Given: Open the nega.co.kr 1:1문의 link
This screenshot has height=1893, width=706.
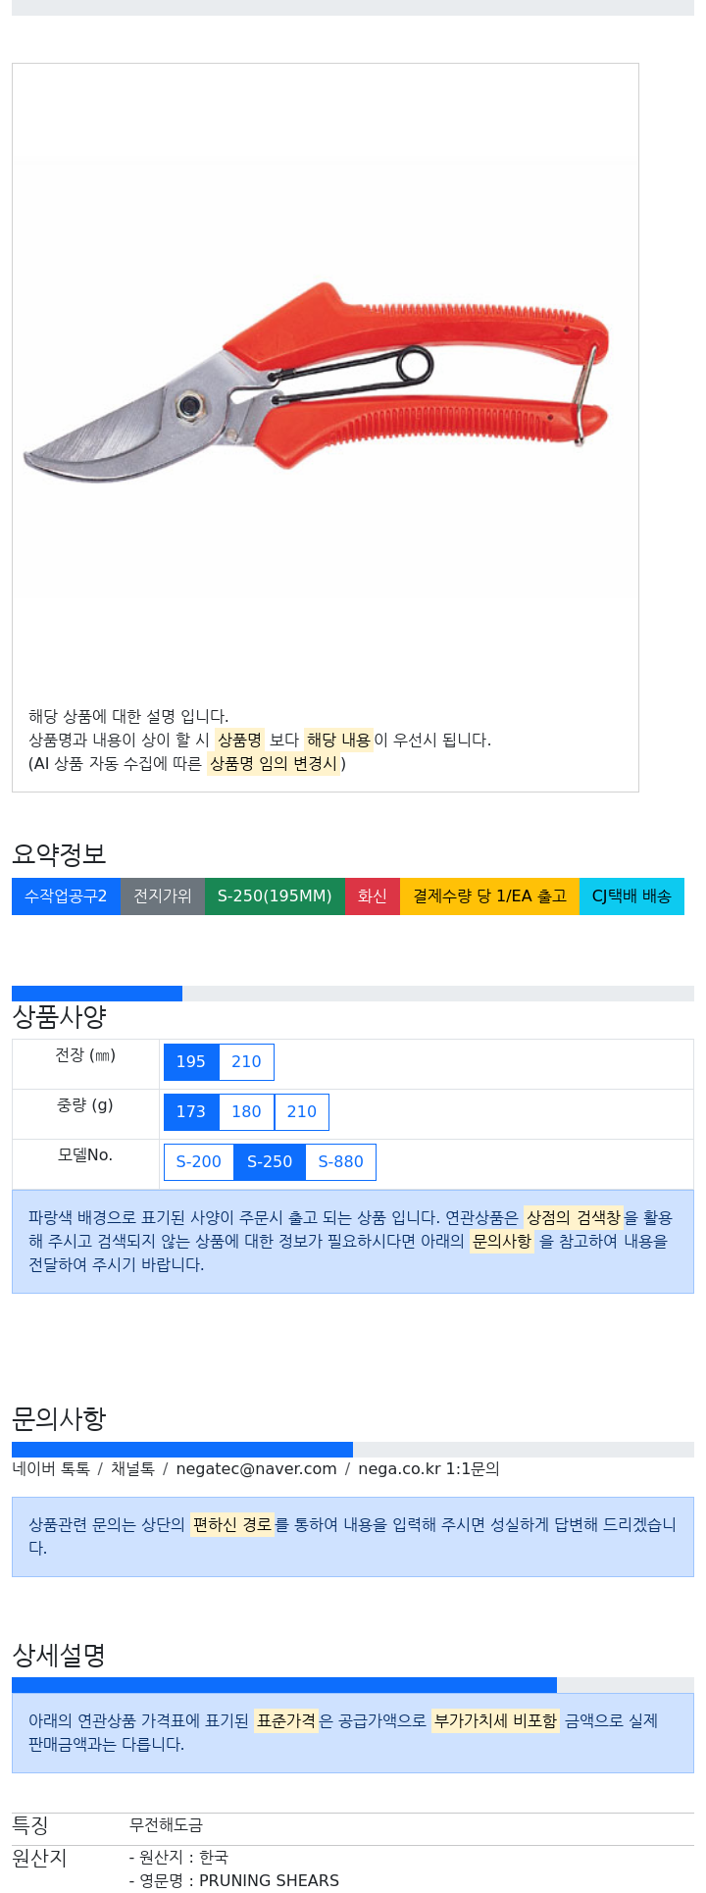Looking at the screenshot, I should (429, 1469).
